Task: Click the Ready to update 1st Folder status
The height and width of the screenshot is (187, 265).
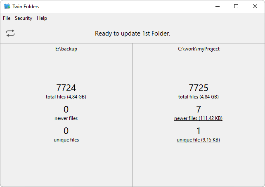Action: pos(132,34)
